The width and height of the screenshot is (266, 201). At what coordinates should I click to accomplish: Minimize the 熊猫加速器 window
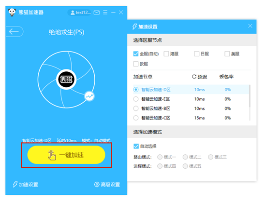click(x=113, y=13)
